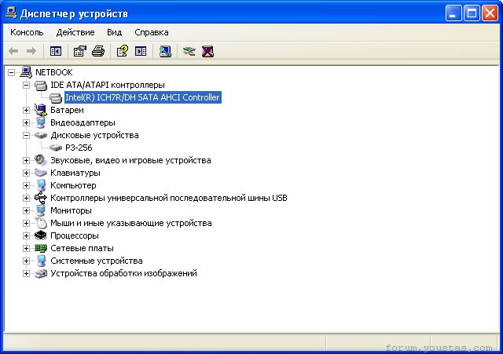The width and height of the screenshot is (503, 354).
Task: Click the Uninstall device red X icon
Action: click(x=207, y=51)
